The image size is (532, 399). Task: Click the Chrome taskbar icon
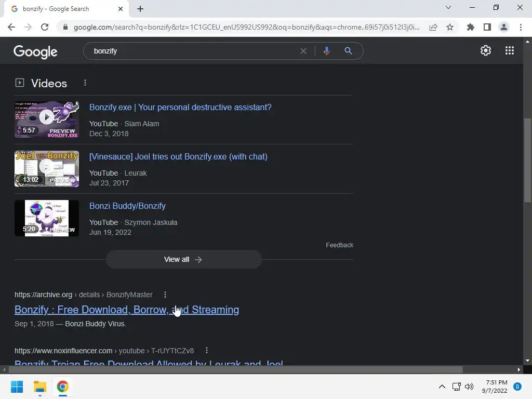62,387
